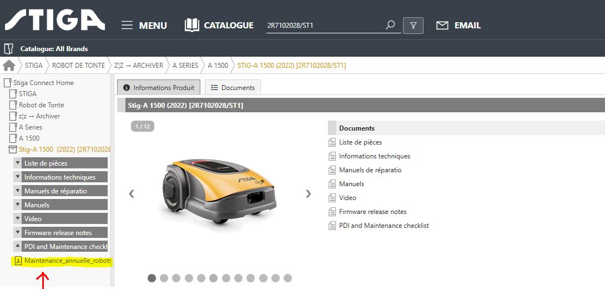
Task: Select first image carousel dot
Action: (152, 278)
